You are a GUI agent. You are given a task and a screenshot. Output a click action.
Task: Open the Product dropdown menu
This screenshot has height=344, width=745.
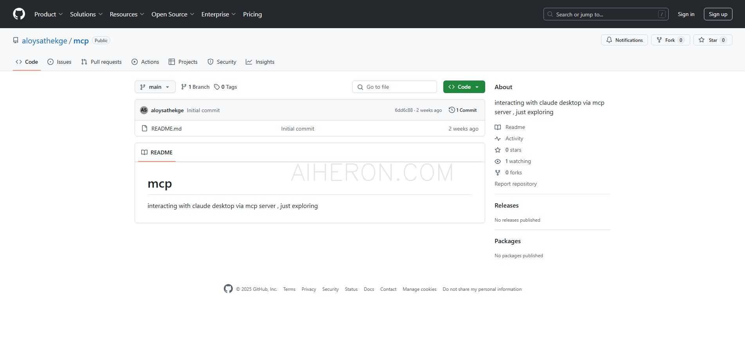49,14
